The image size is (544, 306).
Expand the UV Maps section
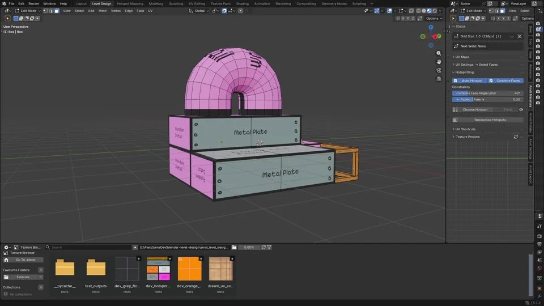point(461,57)
